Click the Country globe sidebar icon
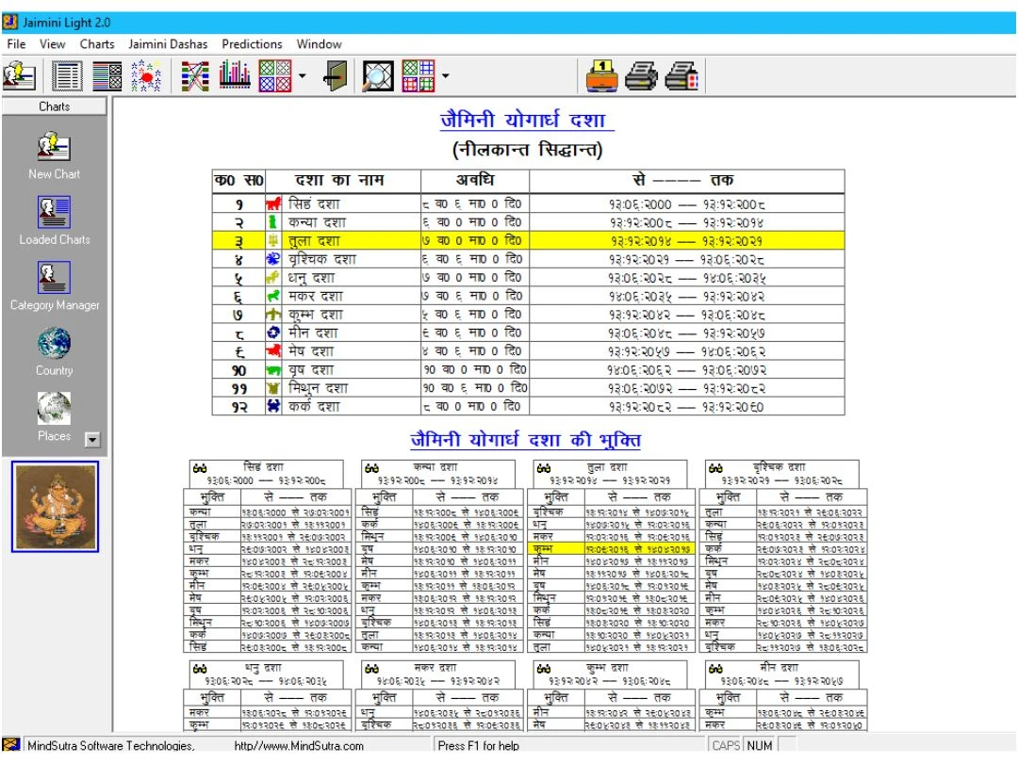 pos(54,343)
